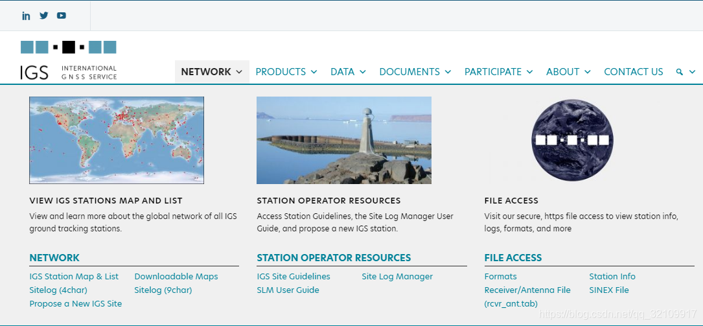Viewport: 703px width, 326px height.
Task: Click the IGS logo to go home
Action: (69, 60)
